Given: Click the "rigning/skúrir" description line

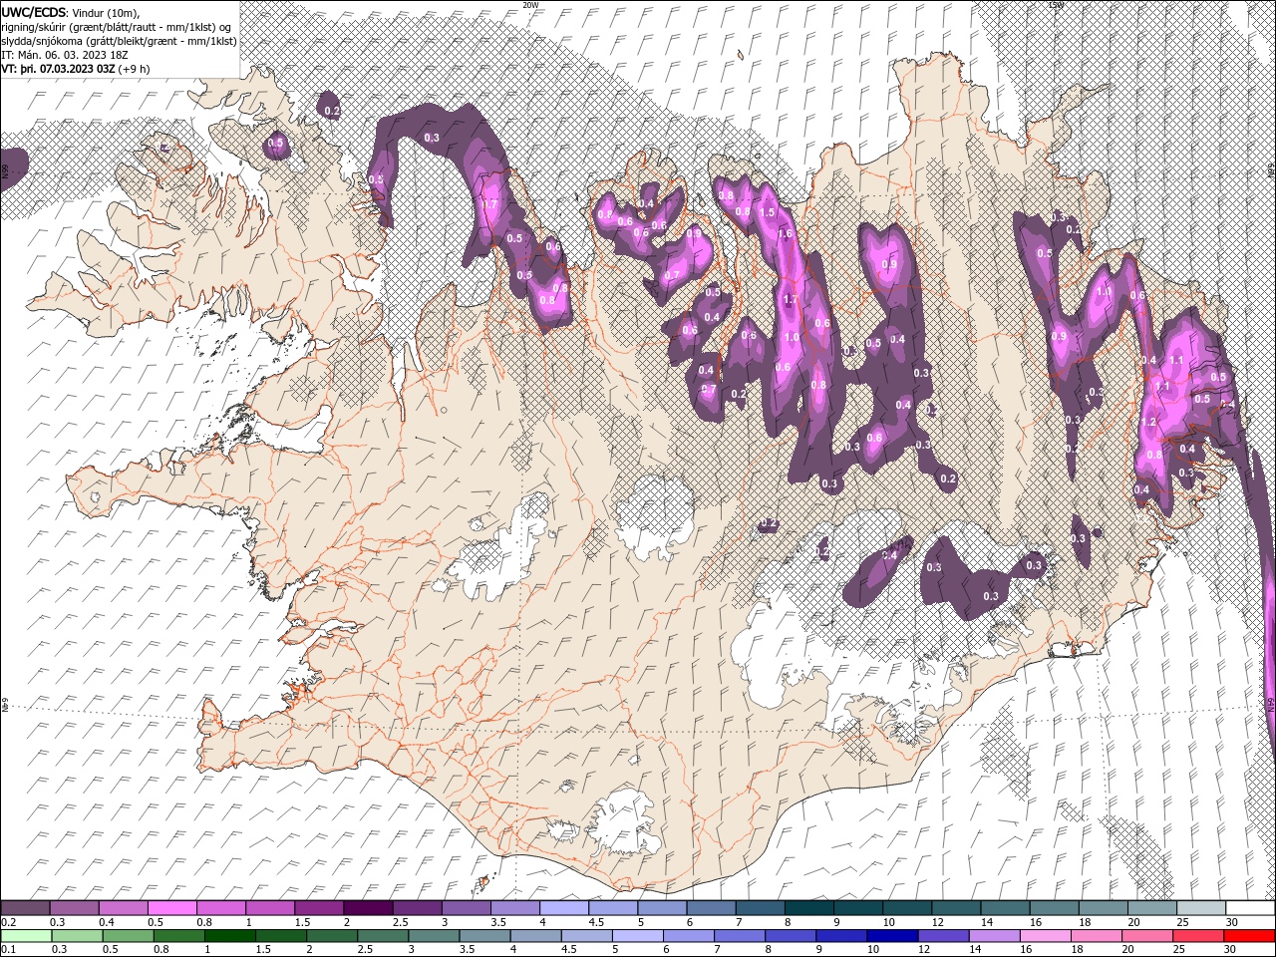Looking at the screenshot, I should tap(117, 26).
